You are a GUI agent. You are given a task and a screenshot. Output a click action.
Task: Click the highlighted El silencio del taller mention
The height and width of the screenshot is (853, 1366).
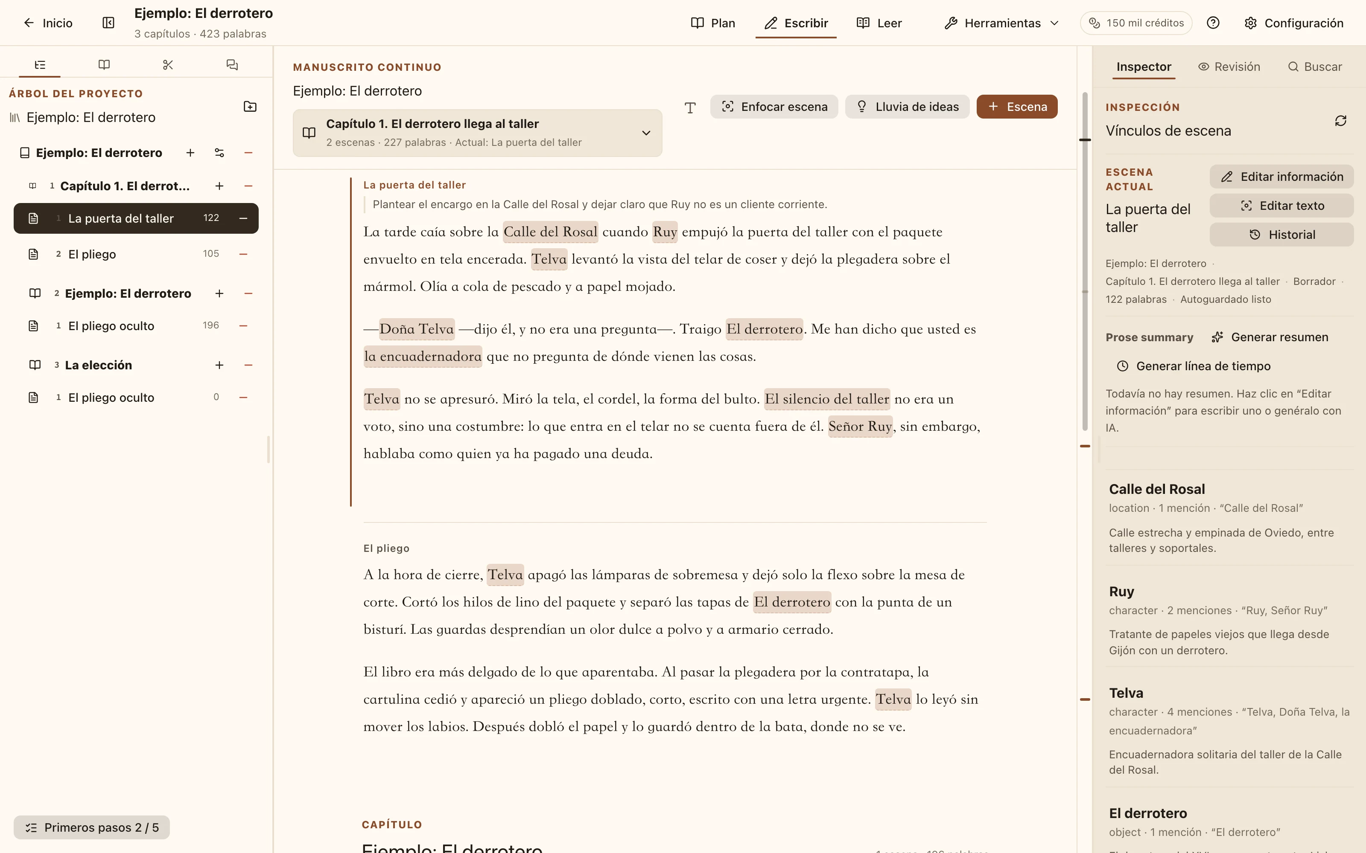(x=827, y=399)
